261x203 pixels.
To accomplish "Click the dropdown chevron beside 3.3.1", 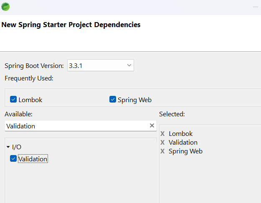I will (129, 65).
